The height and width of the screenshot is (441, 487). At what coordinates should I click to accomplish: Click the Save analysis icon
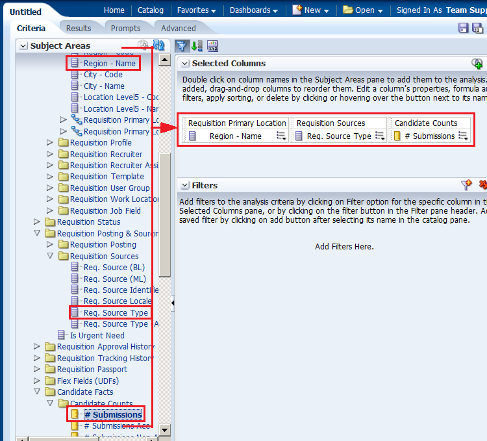tap(463, 28)
